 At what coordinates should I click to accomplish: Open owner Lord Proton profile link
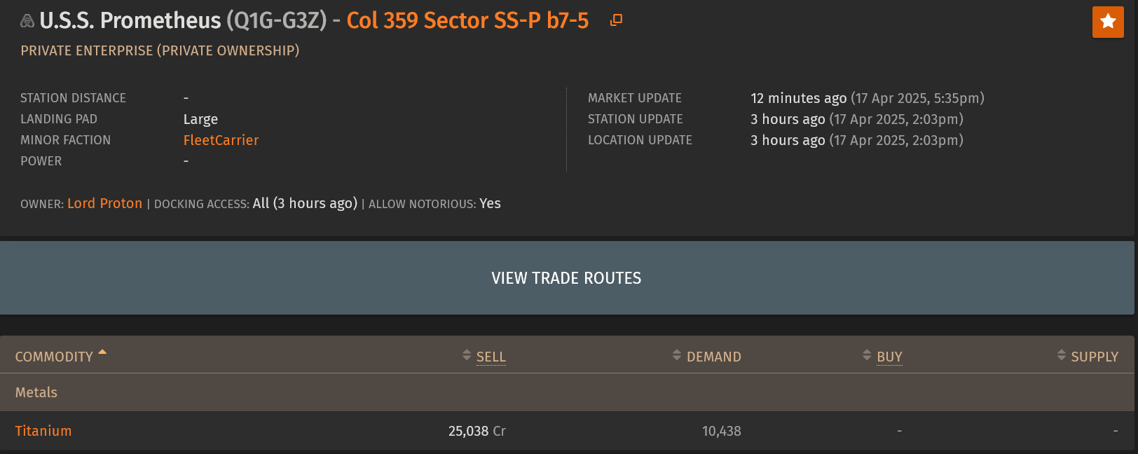click(x=104, y=203)
